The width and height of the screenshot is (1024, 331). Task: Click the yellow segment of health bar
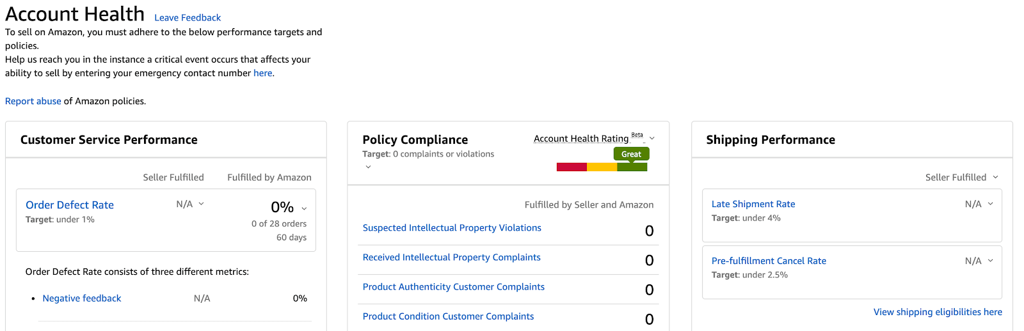[x=602, y=167]
